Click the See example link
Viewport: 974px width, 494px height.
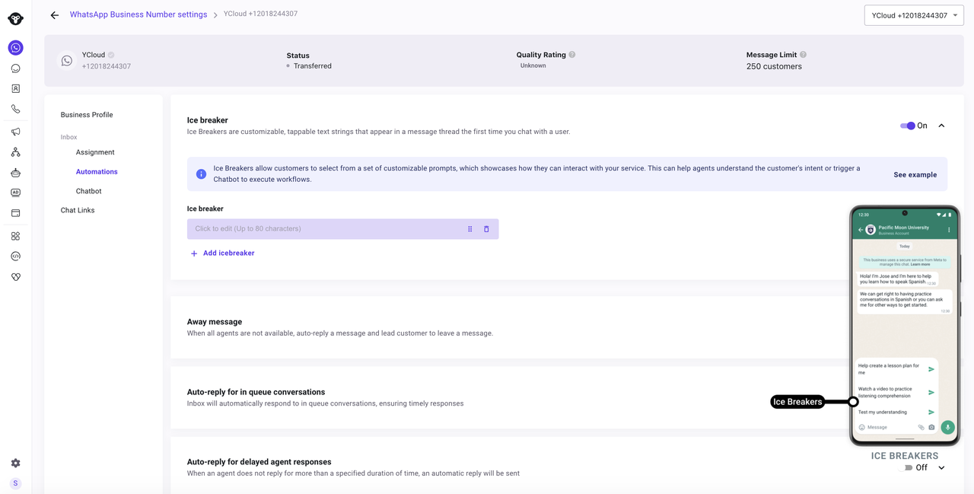(915, 175)
